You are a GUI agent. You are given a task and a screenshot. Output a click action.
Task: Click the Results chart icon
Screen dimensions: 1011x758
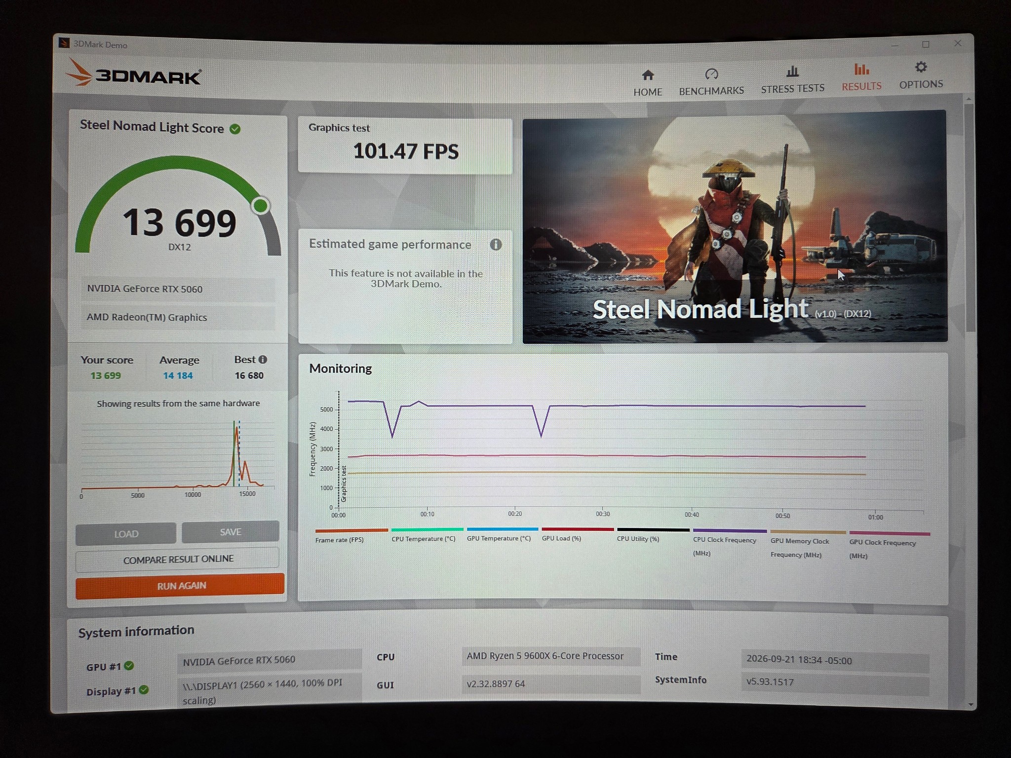point(861,69)
